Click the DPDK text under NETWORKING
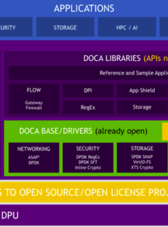Image resolution: width=168 pixels, height=227 pixels. pos(34,163)
